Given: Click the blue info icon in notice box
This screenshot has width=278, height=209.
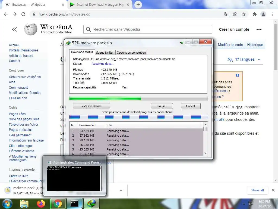Looking at the screenshot, I should (237, 75).
